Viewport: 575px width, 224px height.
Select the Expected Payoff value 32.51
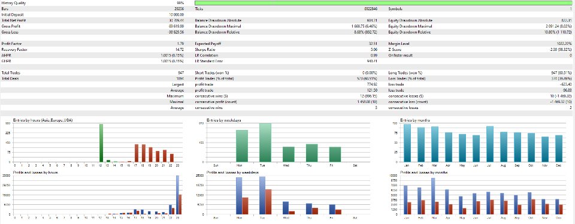374,44
